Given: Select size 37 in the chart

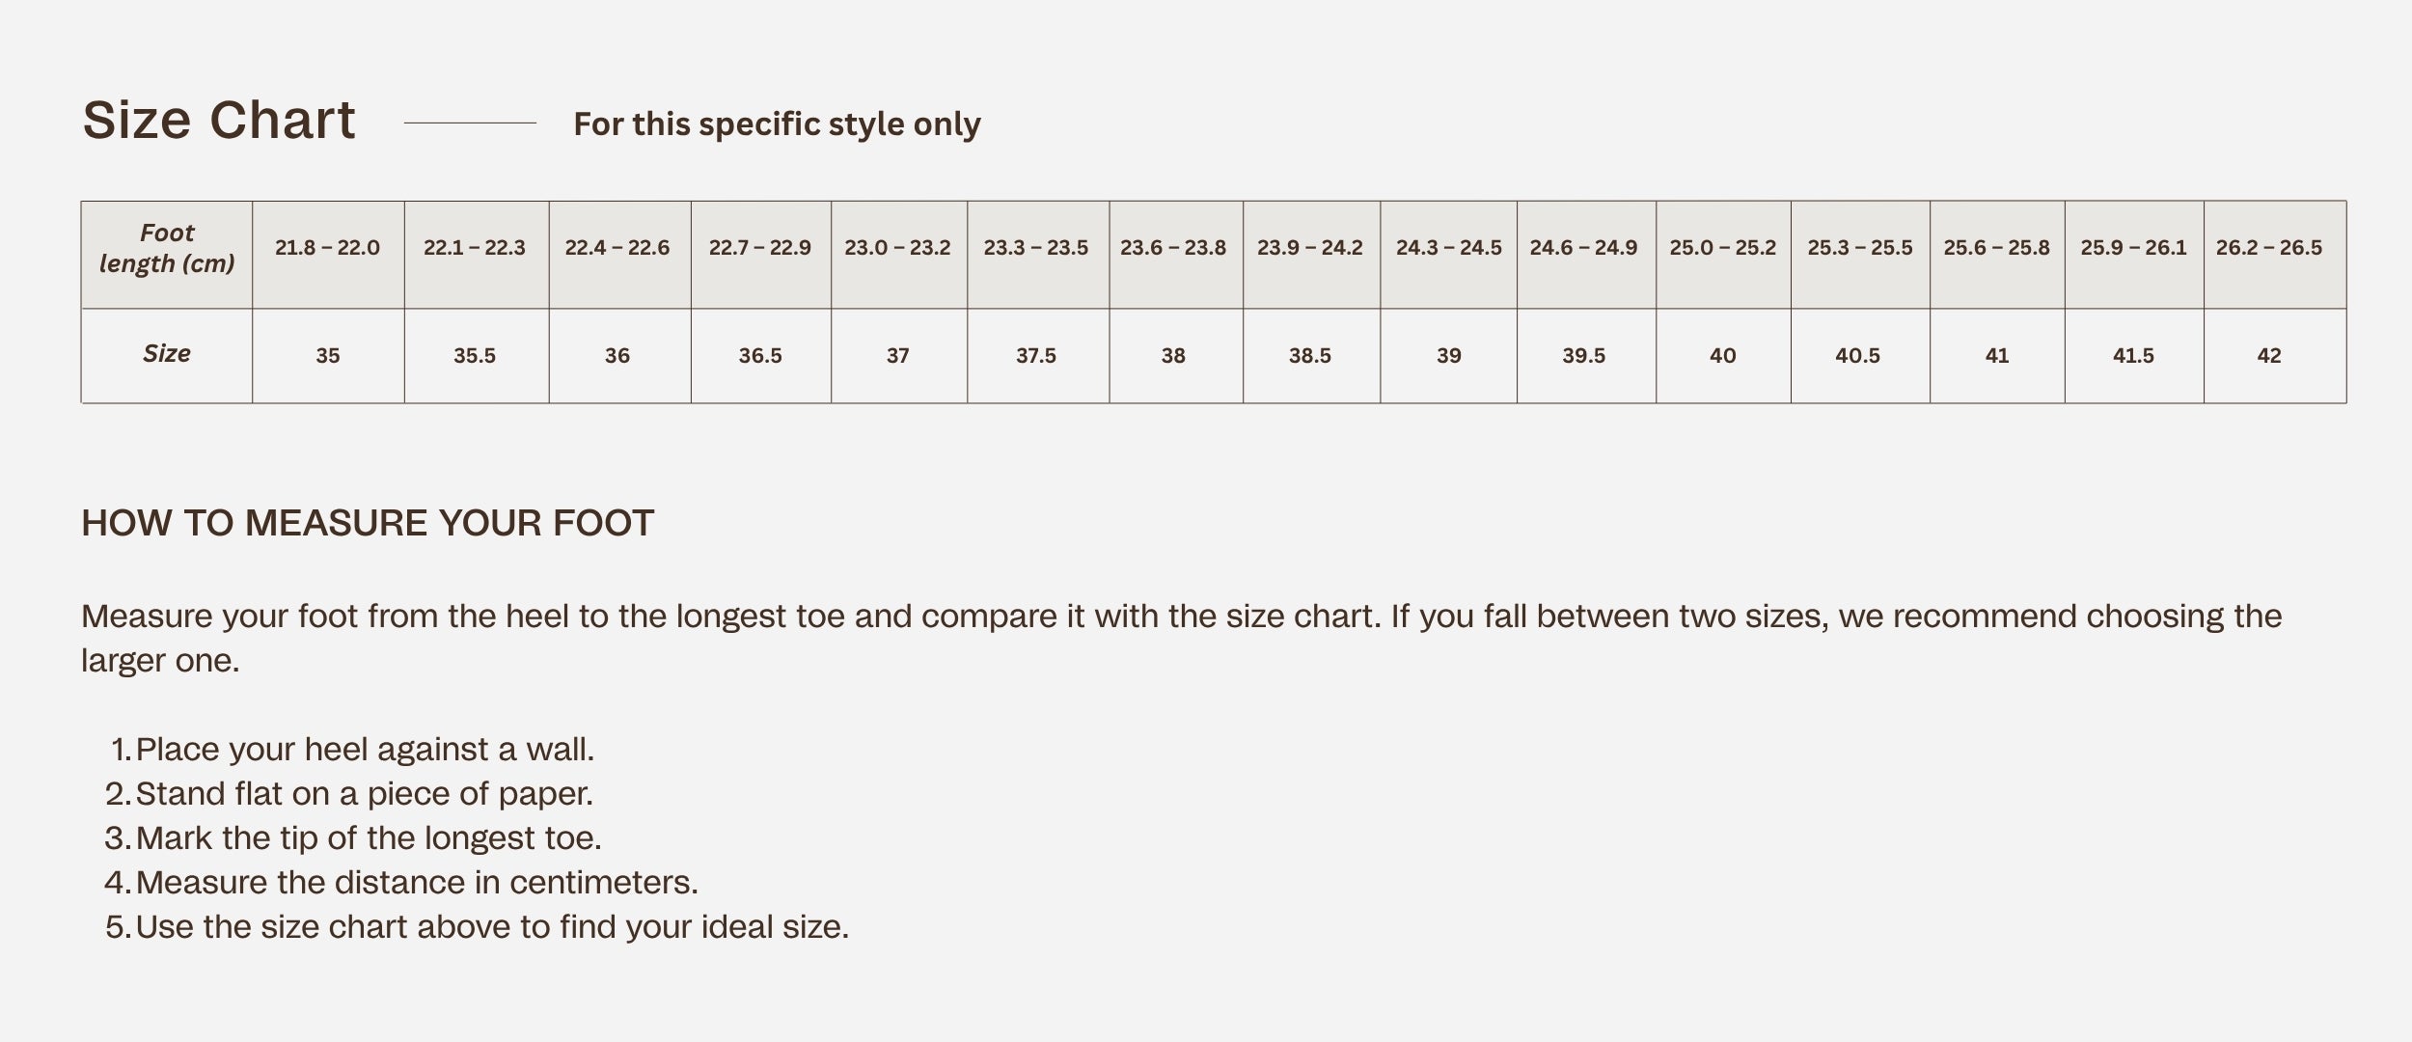Looking at the screenshot, I should (898, 356).
